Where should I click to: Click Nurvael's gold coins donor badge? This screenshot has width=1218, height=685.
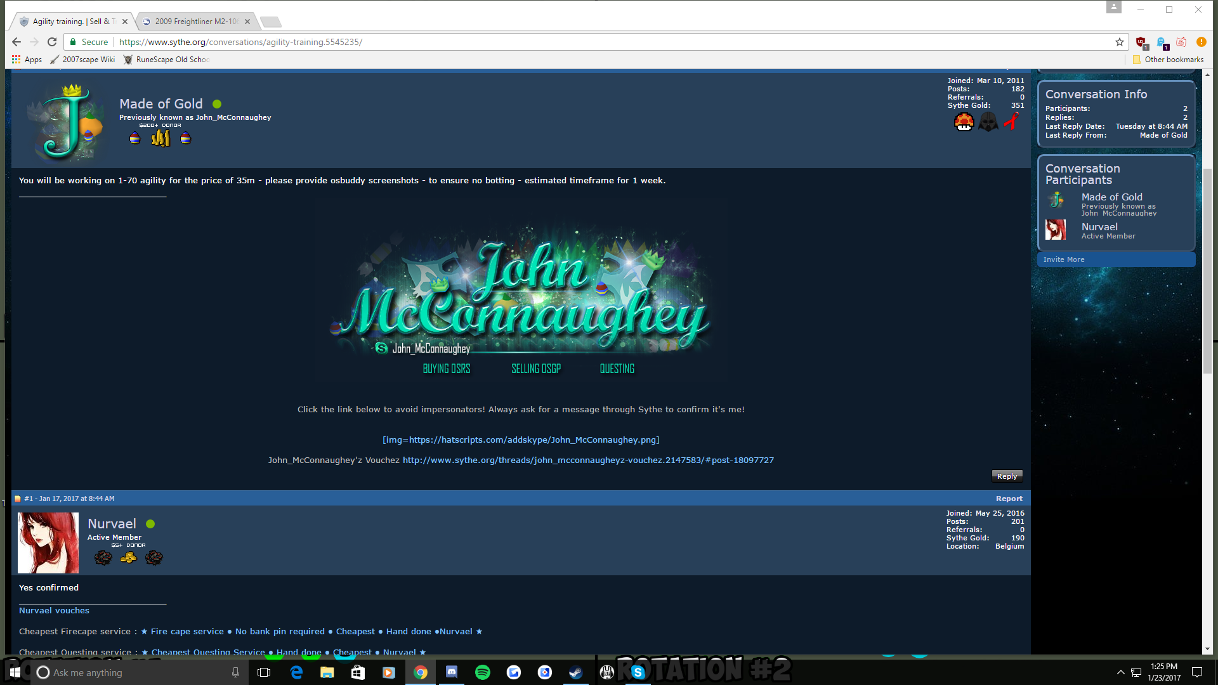pyautogui.click(x=128, y=558)
